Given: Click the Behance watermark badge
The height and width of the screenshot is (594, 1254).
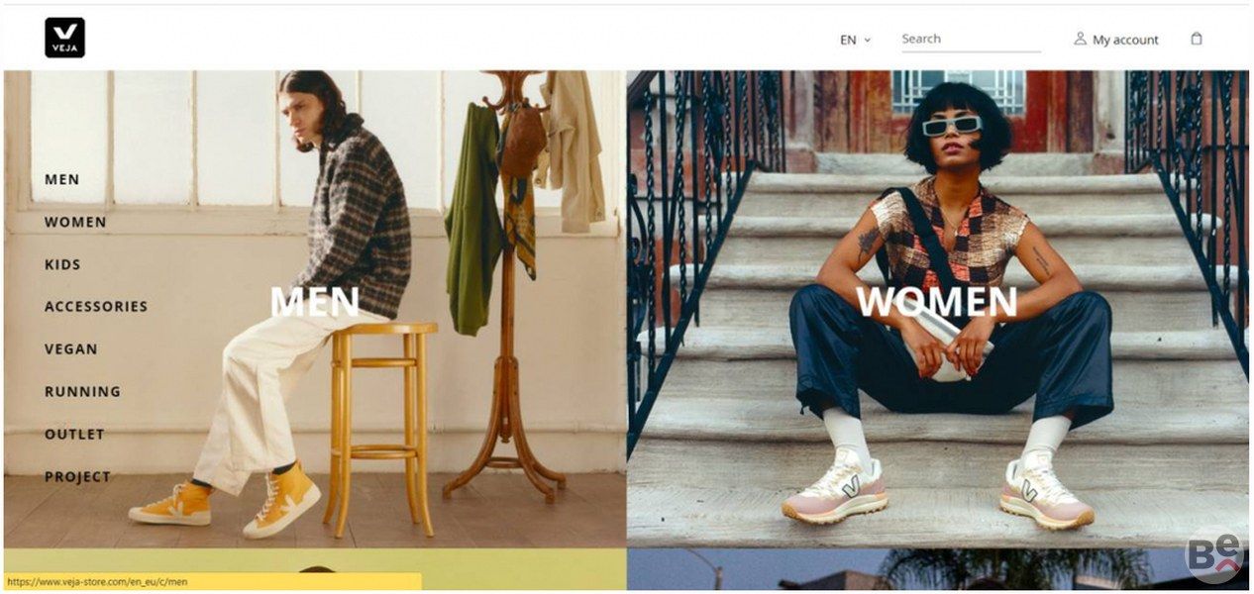Looking at the screenshot, I should (1213, 560).
